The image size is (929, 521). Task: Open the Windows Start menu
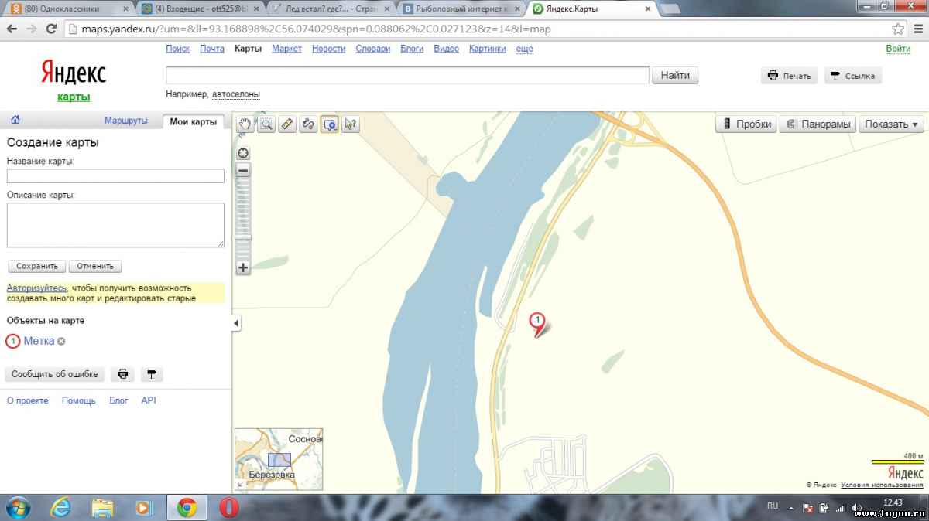(18, 508)
